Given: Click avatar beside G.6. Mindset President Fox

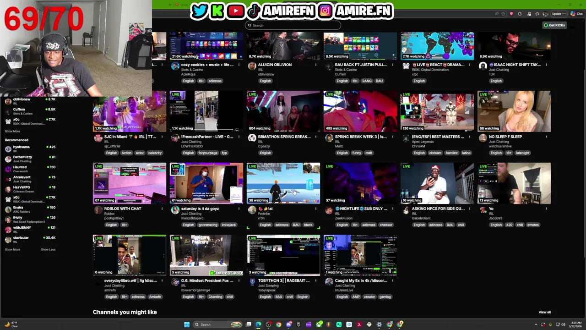Looking at the screenshot, I should pyautogui.click(x=175, y=282).
